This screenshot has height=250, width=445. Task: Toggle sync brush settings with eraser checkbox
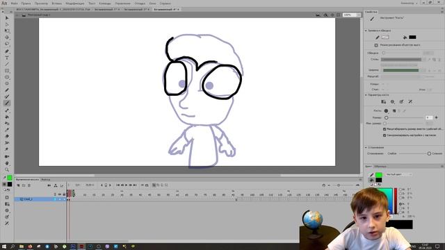[x=385, y=135]
